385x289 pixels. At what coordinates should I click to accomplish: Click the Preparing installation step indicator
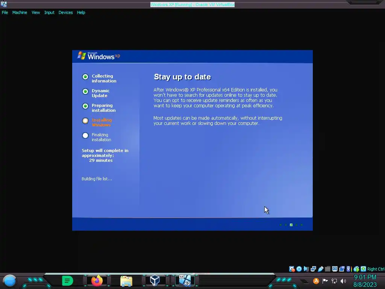85,106
